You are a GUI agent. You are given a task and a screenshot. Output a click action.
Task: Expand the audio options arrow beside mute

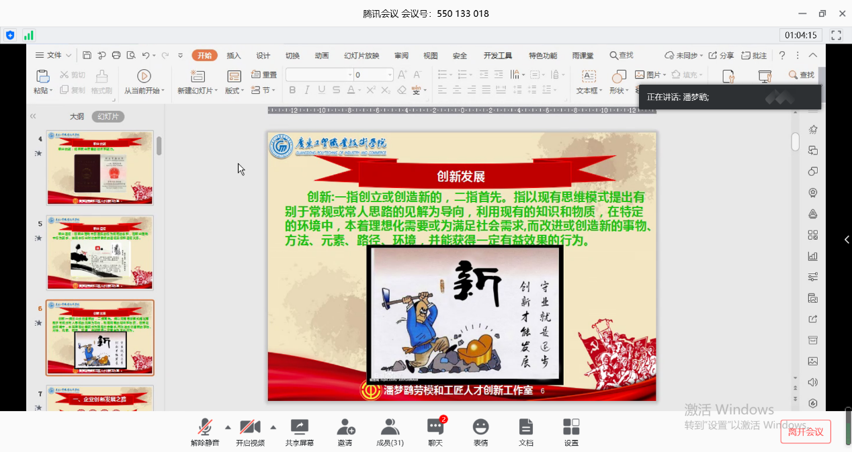227,427
